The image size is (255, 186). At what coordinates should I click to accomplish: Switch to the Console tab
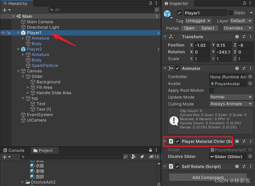point(14,150)
